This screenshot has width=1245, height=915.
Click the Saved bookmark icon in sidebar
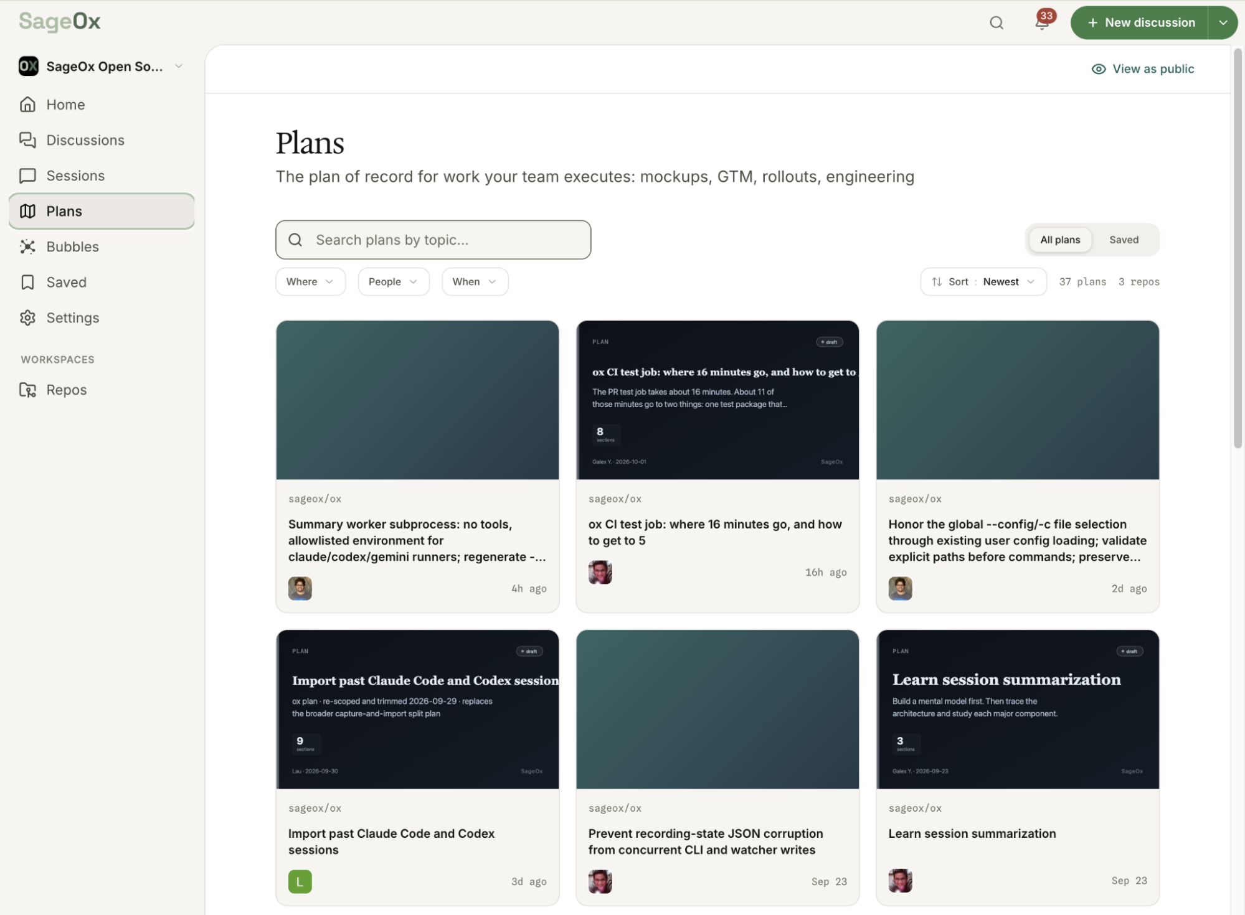click(27, 282)
